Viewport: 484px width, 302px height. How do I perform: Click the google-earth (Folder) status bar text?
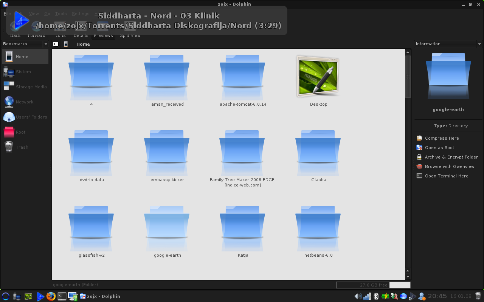76,285
